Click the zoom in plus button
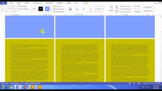The height and width of the screenshot is (91, 162). coord(155,83)
